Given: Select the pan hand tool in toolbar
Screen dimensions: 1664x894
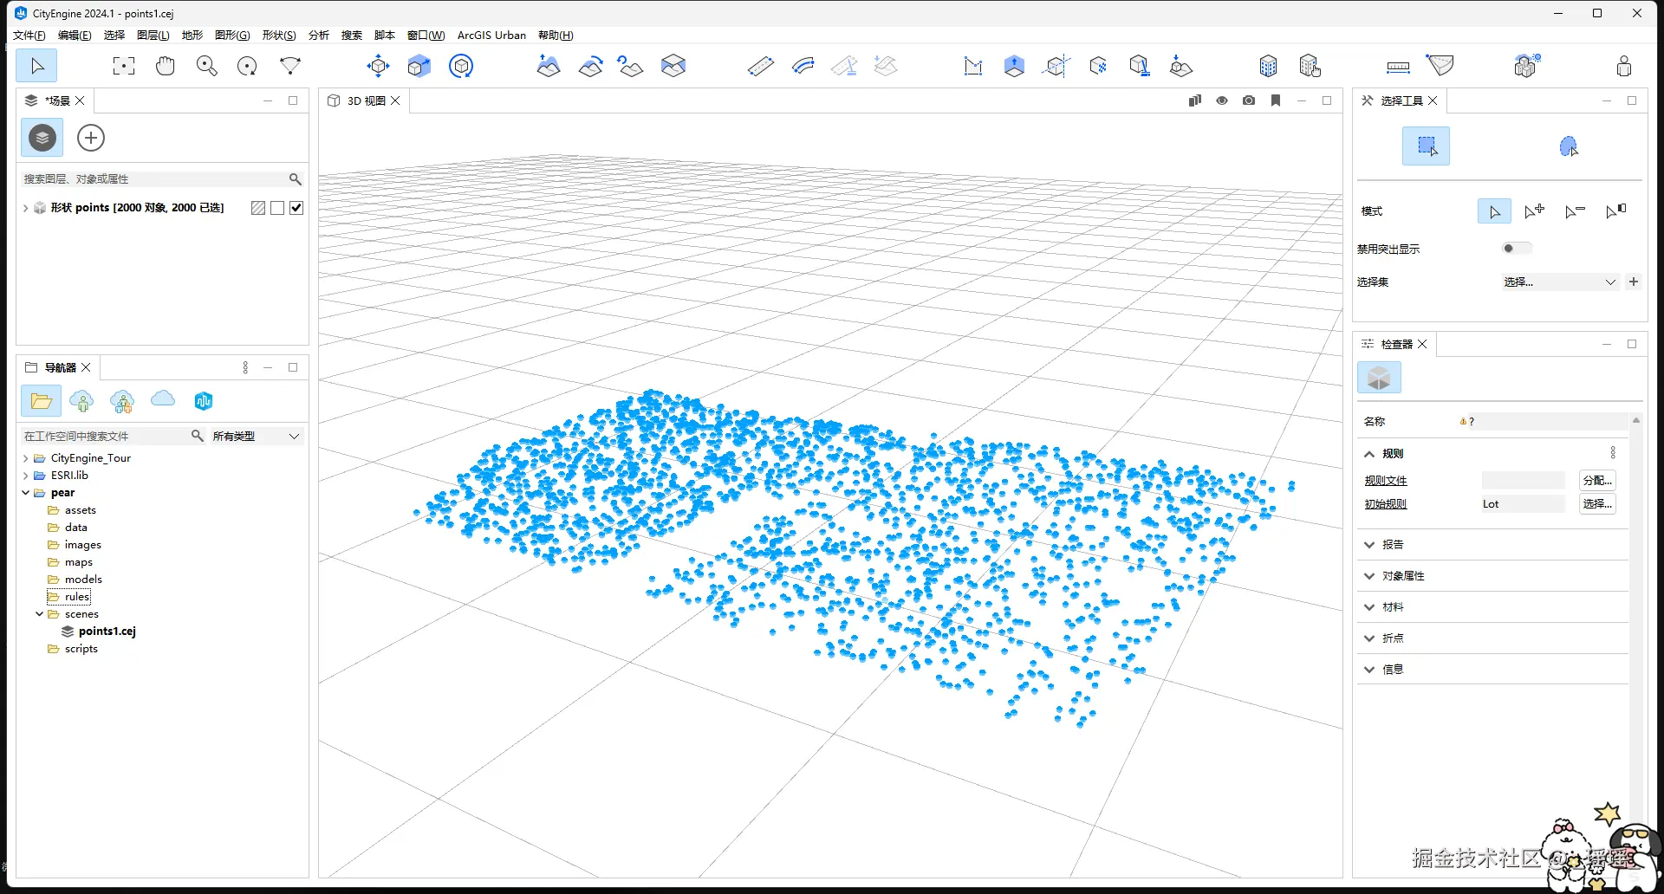Looking at the screenshot, I should [x=165, y=66].
